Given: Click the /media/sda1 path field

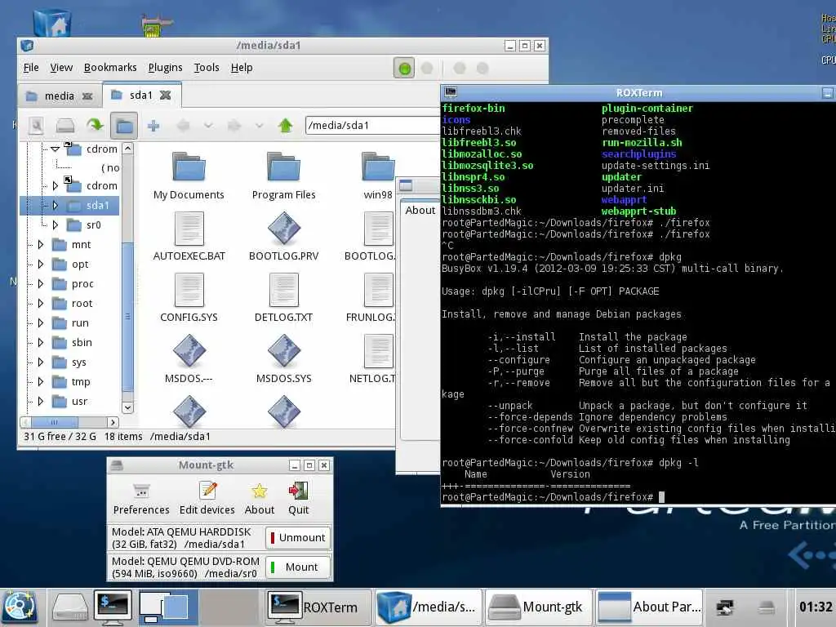Looking at the screenshot, I should click(373, 125).
